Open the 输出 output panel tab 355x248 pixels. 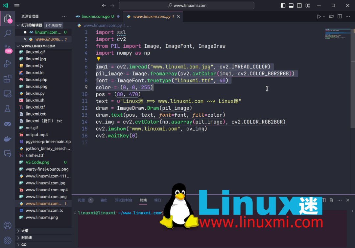coord(104,200)
